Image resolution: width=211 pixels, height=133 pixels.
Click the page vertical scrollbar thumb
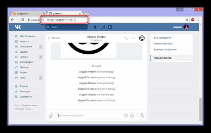pos(200,109)
